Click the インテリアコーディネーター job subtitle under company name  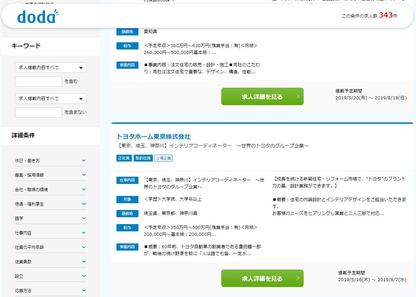click(212, 146)
